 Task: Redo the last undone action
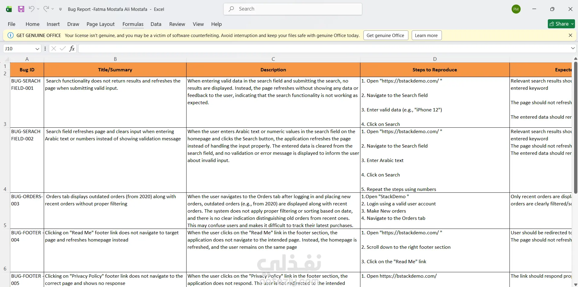[46, 9]
